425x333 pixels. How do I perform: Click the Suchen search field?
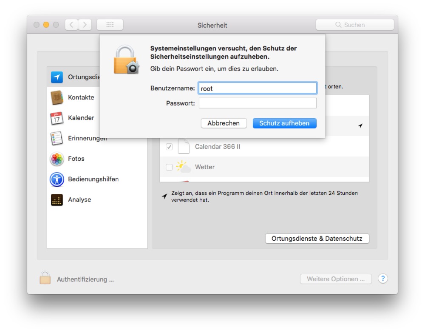click(354, 25)
